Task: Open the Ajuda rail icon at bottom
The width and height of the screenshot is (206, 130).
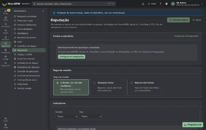Action: 6,126
